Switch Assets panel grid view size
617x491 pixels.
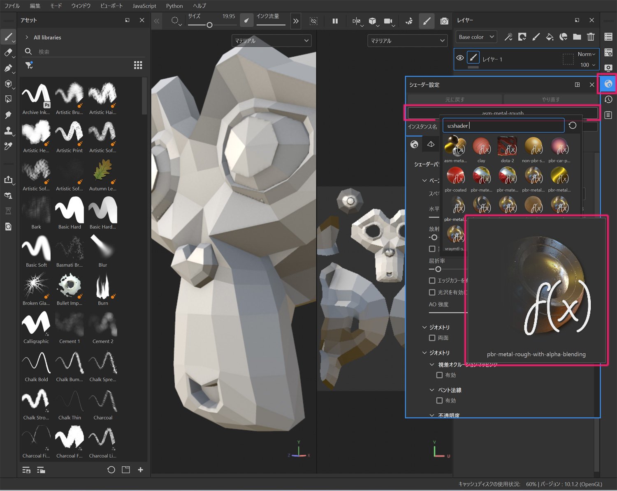point(138,65)
